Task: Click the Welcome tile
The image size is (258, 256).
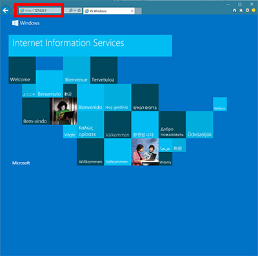Action: coord(22,70)
